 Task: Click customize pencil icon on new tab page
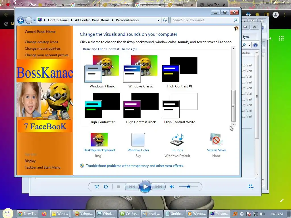[x=282, y=200]
